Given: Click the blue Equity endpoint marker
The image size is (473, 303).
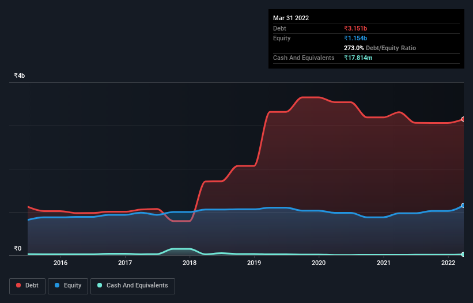Looking at the screenshot, I should tap(463, 205).
